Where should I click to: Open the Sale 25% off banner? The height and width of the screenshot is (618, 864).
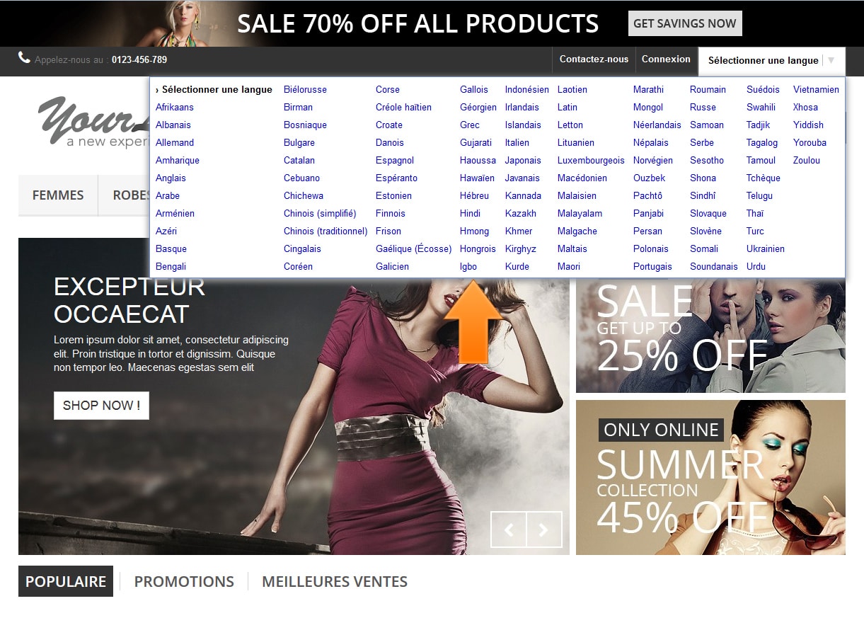point(710,335)
